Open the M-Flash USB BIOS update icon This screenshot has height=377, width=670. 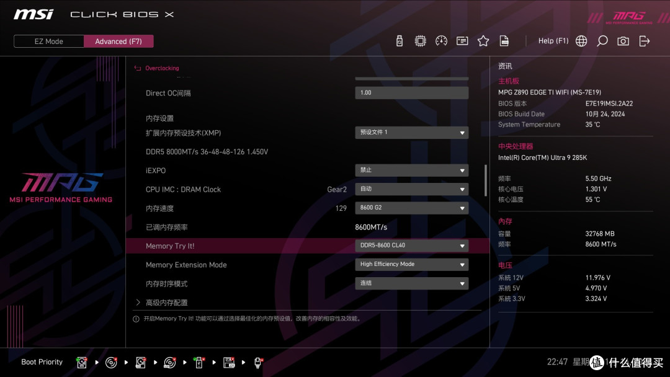click(x=400, y=41)
